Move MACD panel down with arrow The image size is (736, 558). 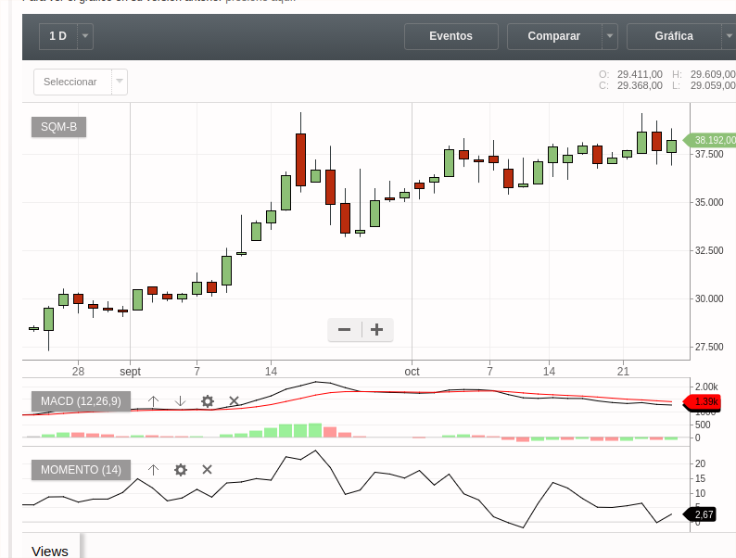180,401
